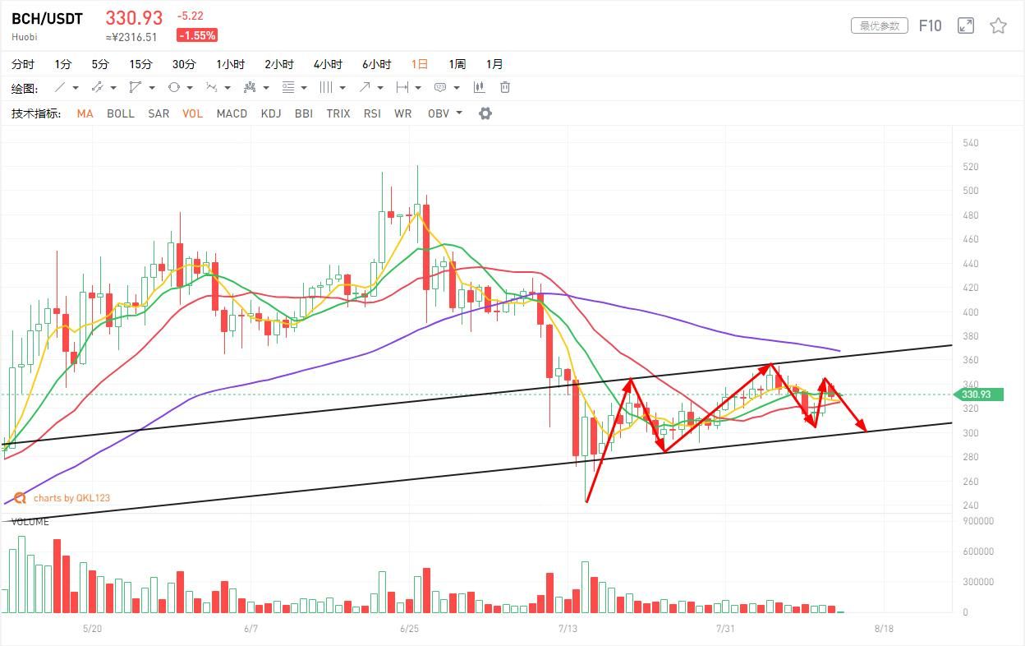Image resolution: width=1025 pixels, height=646 pixels.
Task: Select the 1日 daily timeframe
Action: tap(420, 64)
